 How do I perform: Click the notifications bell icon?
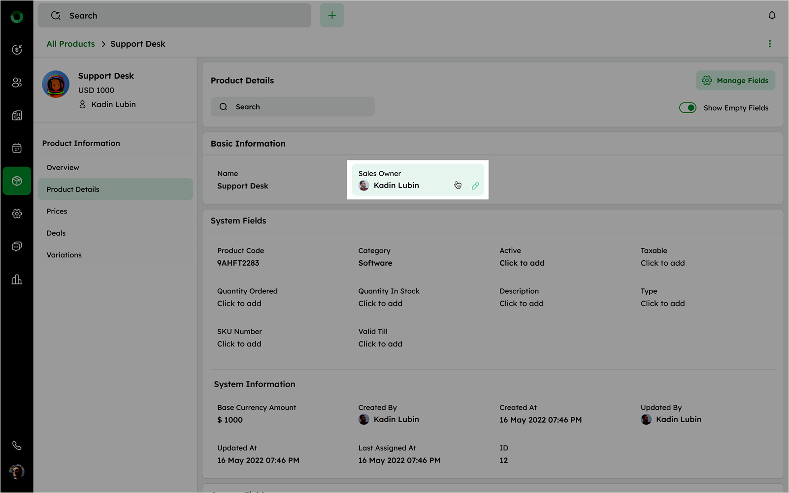772,16
